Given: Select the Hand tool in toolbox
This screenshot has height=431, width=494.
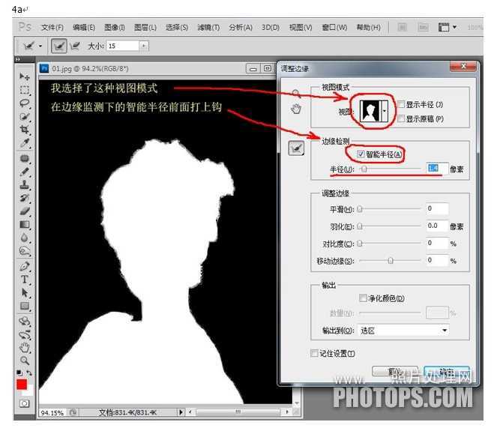Looking at the screenshot, I should (25, 348).
